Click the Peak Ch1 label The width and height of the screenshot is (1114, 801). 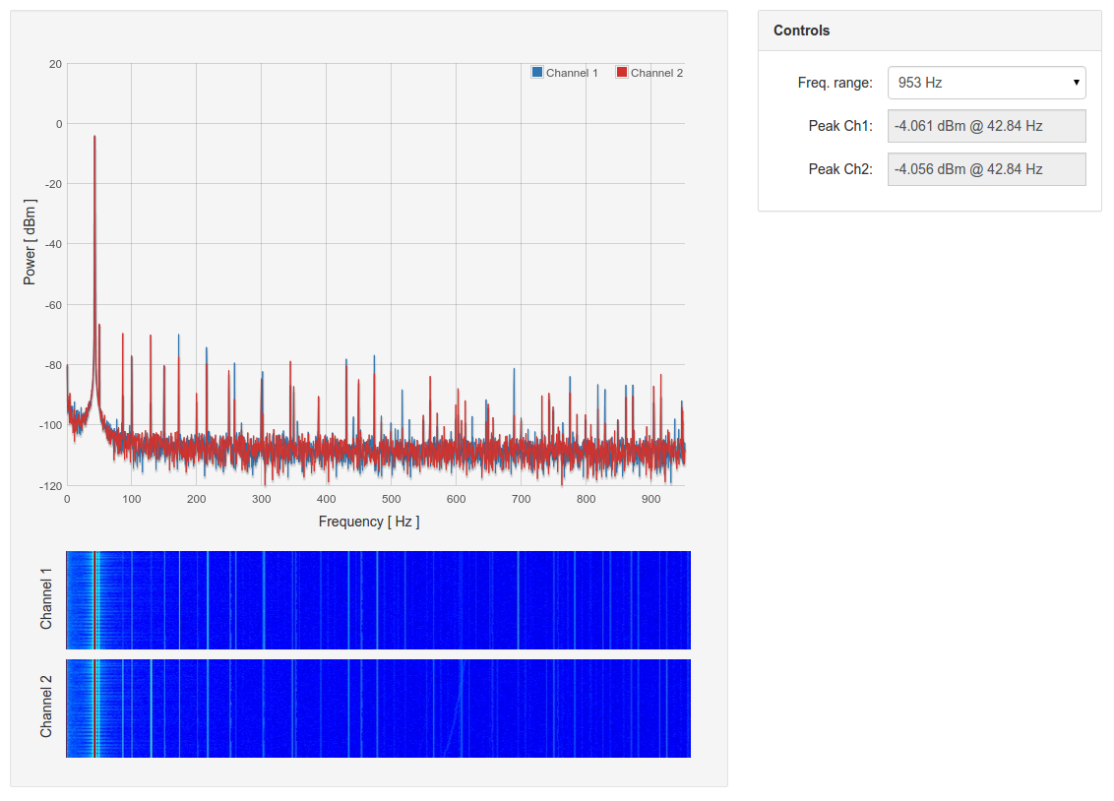840,126
